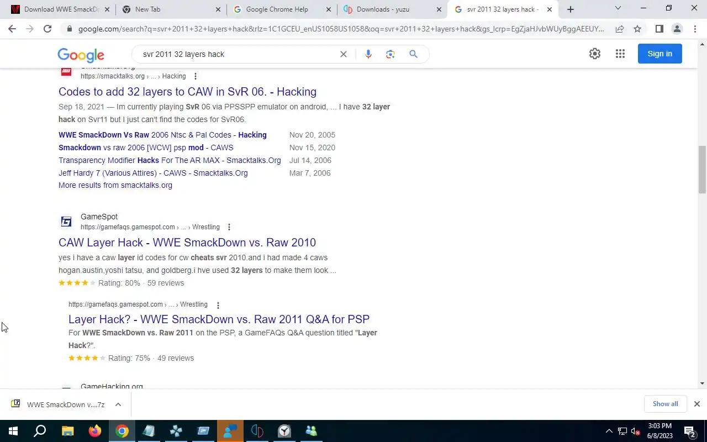Open the clock app taskbar icon

[284, 431]
